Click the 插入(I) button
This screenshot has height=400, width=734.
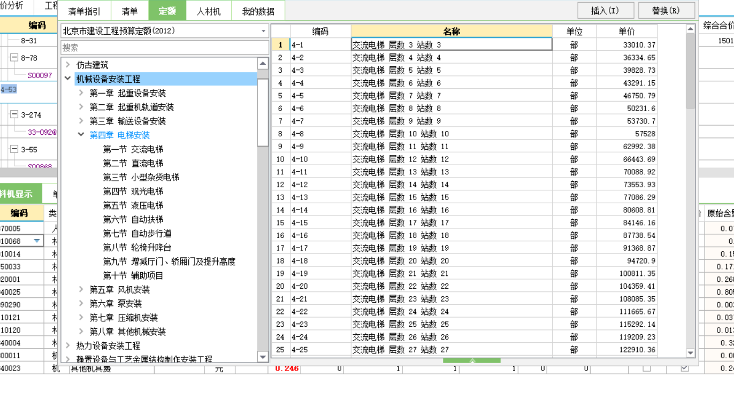[x=606, y=11]
